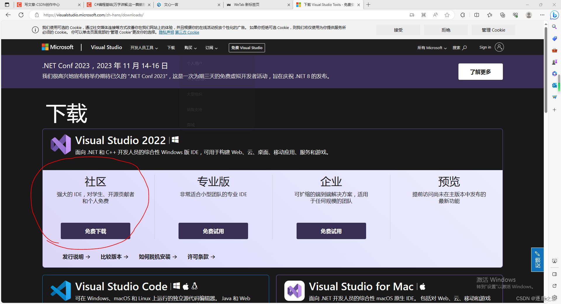The image size is (561, 304).
Task: Switch to the C#编程基础 tab
Action: pos(118,5)
